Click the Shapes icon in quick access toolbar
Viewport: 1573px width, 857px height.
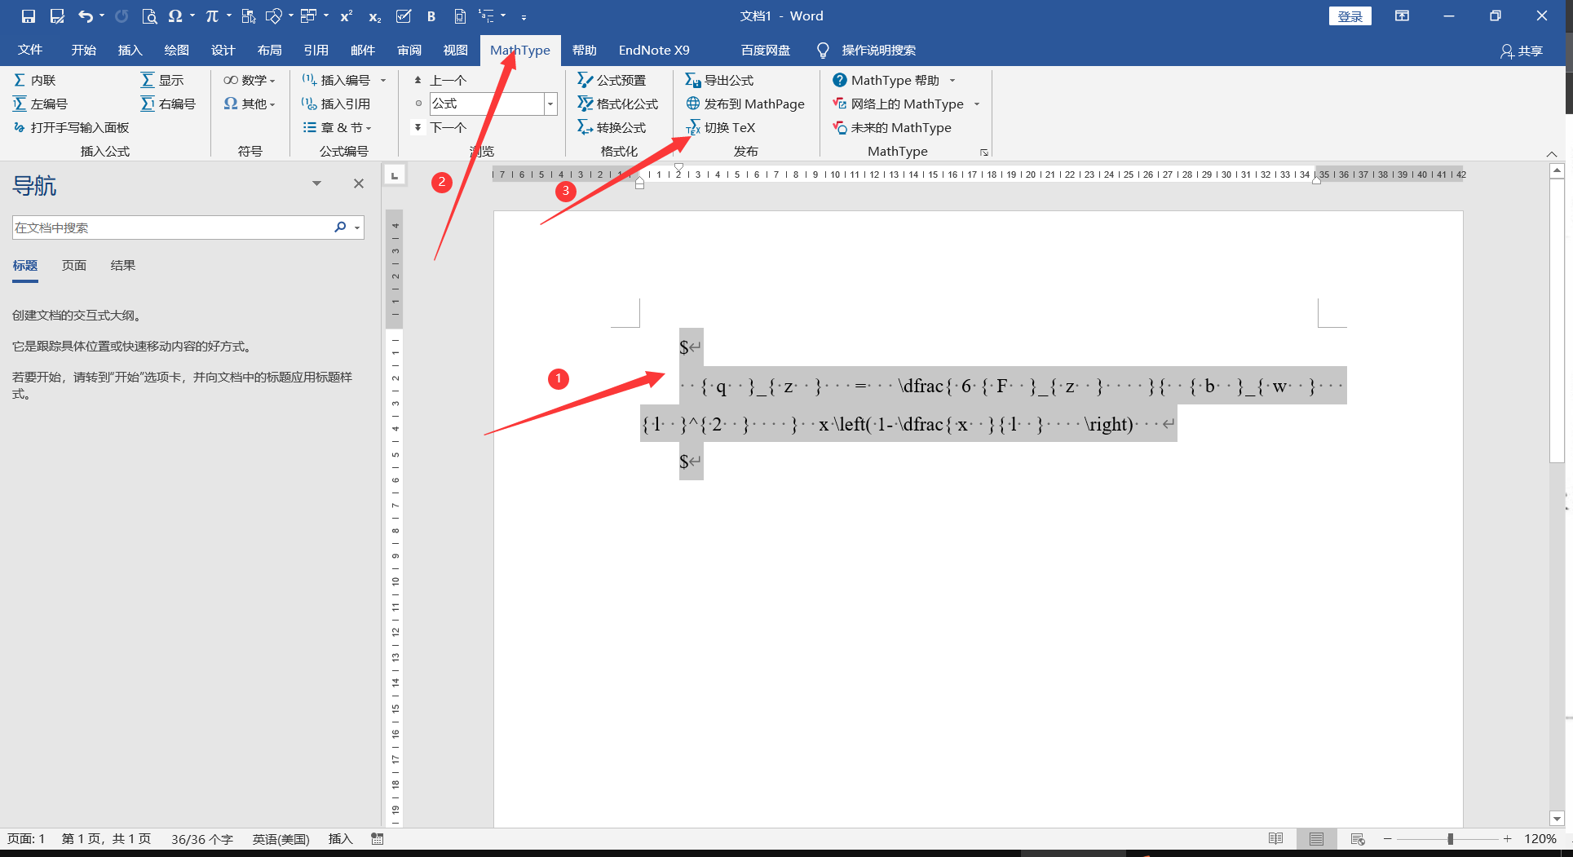274,16
